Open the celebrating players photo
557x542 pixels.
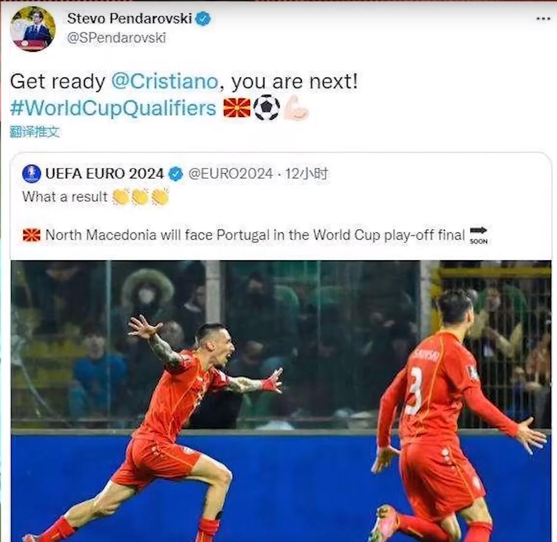(281, 401)
